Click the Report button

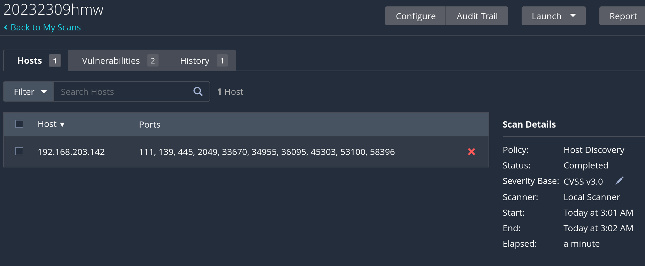tap(623, 16)
